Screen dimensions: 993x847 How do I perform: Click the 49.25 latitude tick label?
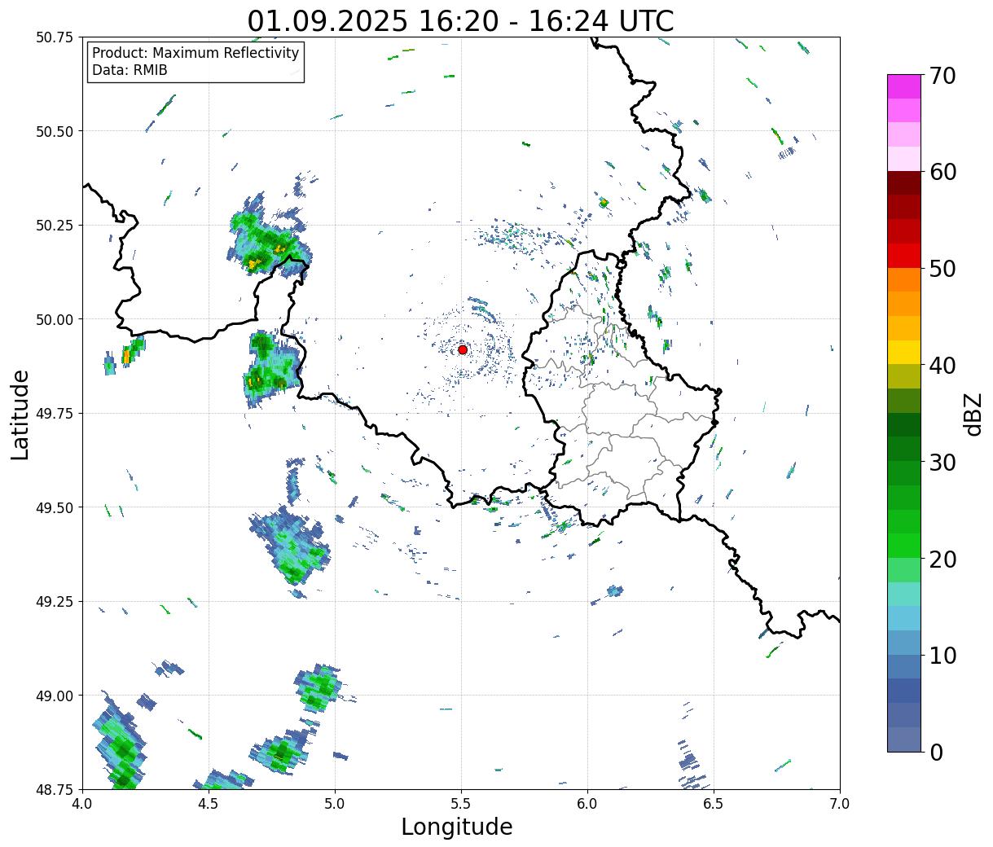click(55, 602)
